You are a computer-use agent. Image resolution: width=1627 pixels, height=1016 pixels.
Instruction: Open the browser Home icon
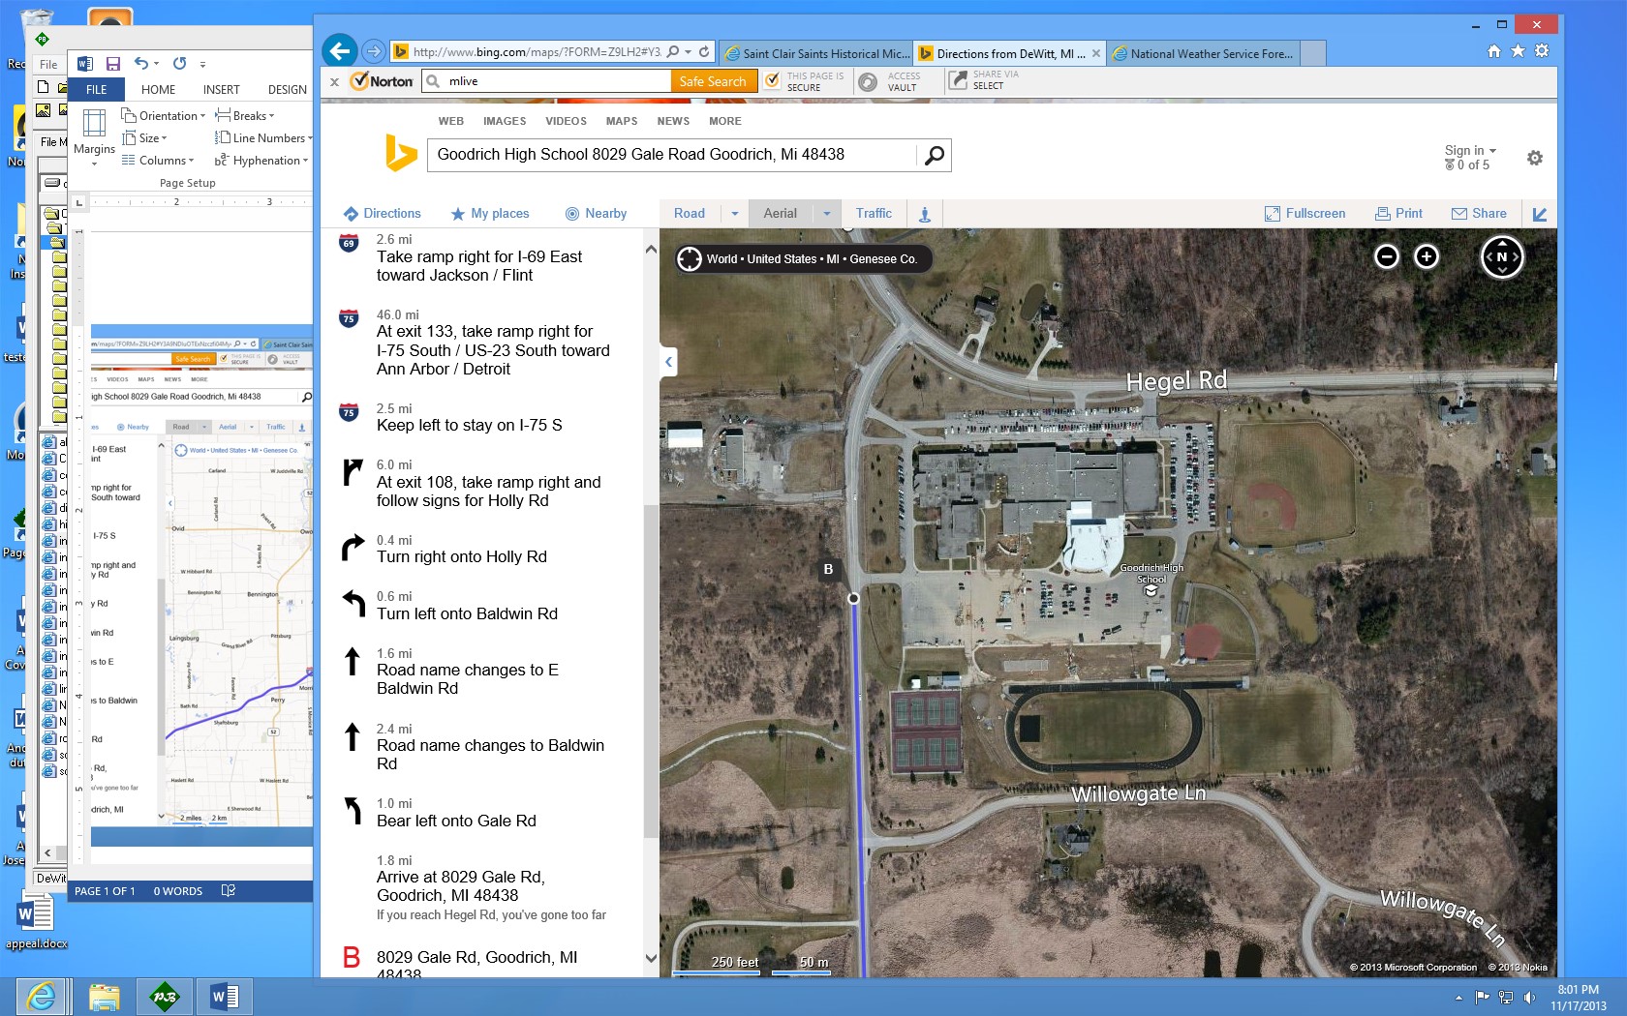[x=1494, y=50]
